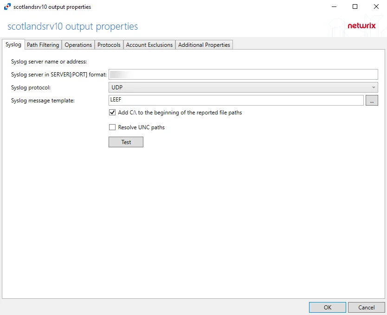Confirm settings with OK button
387x315 pixels.
328,308
